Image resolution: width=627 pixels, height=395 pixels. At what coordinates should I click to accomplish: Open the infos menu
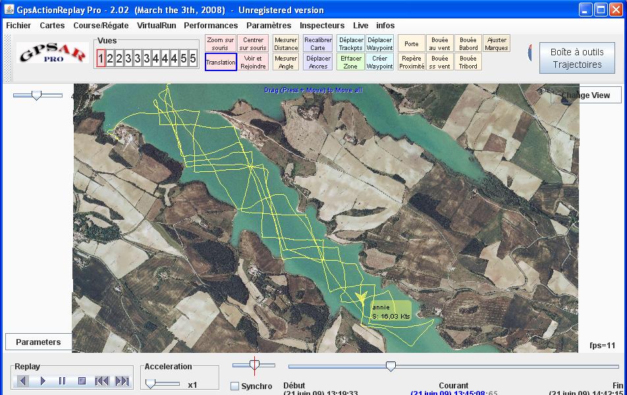point(385,25)
